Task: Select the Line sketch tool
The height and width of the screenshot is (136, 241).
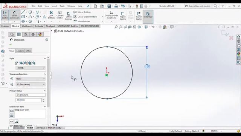Action: tap(23, 12)
